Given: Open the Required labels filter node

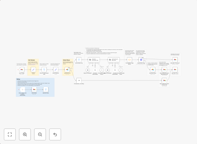Looking at the screenshot, I should (x=46, y=90).
